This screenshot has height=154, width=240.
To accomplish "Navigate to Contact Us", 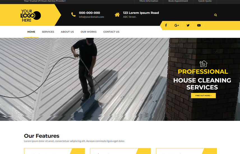I will coord(111,32).
